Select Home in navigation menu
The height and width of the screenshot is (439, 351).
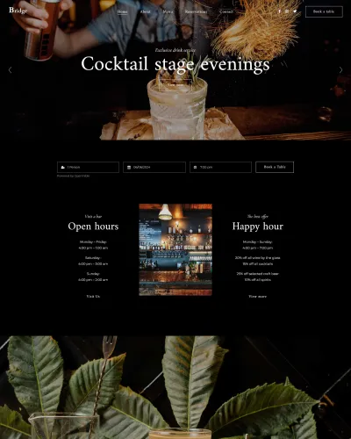pos(122,11)
